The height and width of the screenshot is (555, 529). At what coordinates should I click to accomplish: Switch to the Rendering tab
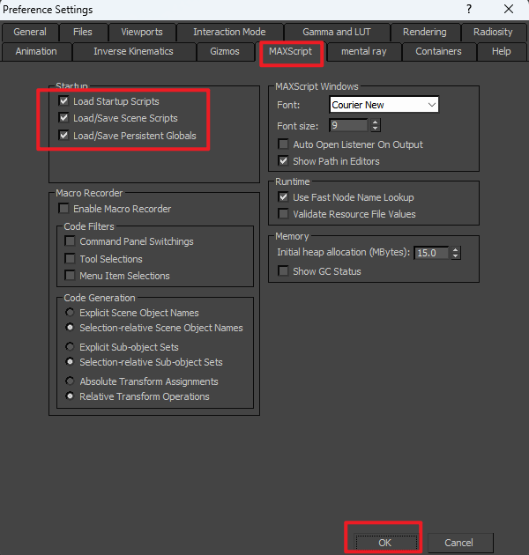tap(425, 33)
